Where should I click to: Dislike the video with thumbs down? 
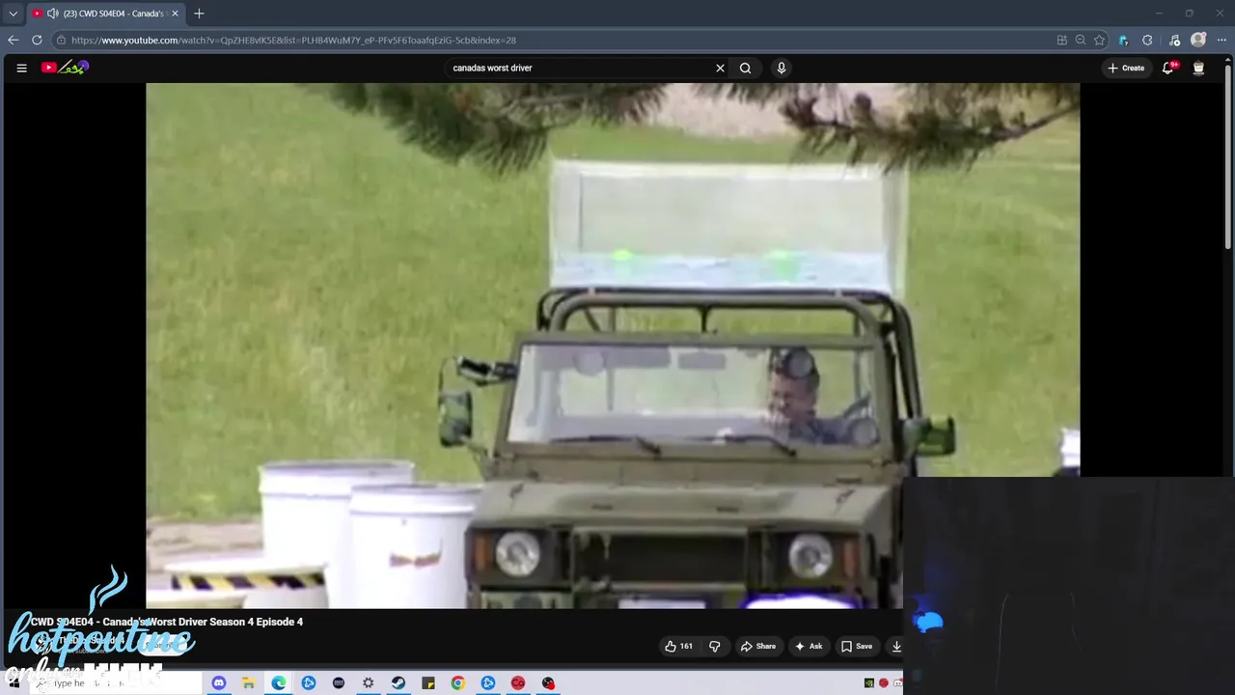tap(714, 646)
